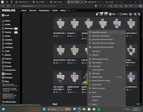Open a new browser tab
This screenshot has width=143, height=112.
(121, 2)
